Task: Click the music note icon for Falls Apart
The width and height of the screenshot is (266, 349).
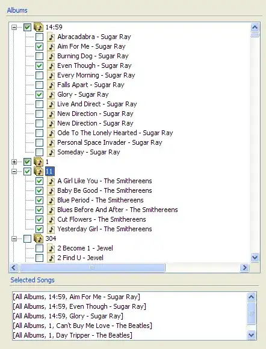Action: click(51, 85)
